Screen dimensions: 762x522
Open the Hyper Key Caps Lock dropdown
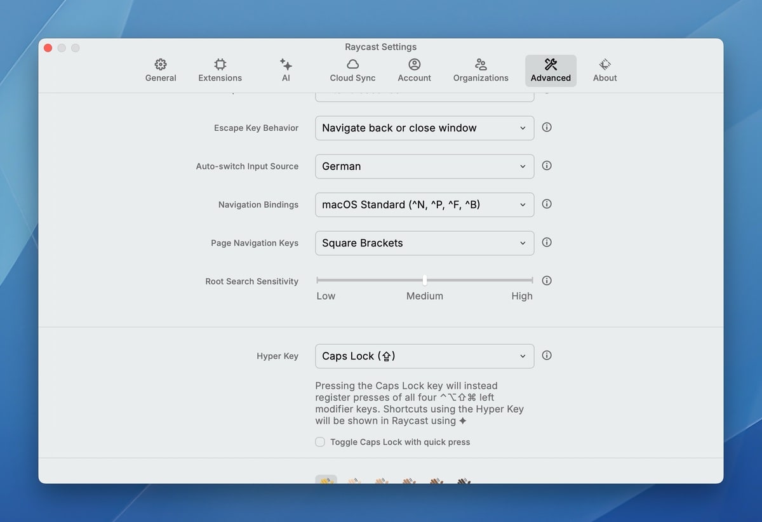424,356
